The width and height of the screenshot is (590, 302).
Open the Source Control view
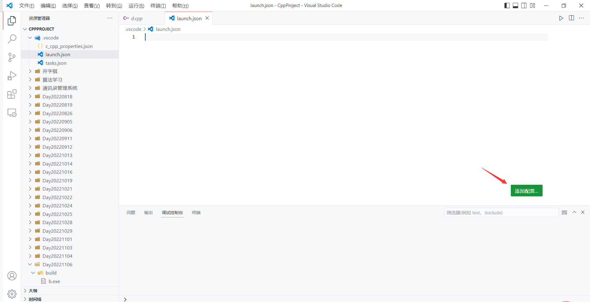pos(12,57)
